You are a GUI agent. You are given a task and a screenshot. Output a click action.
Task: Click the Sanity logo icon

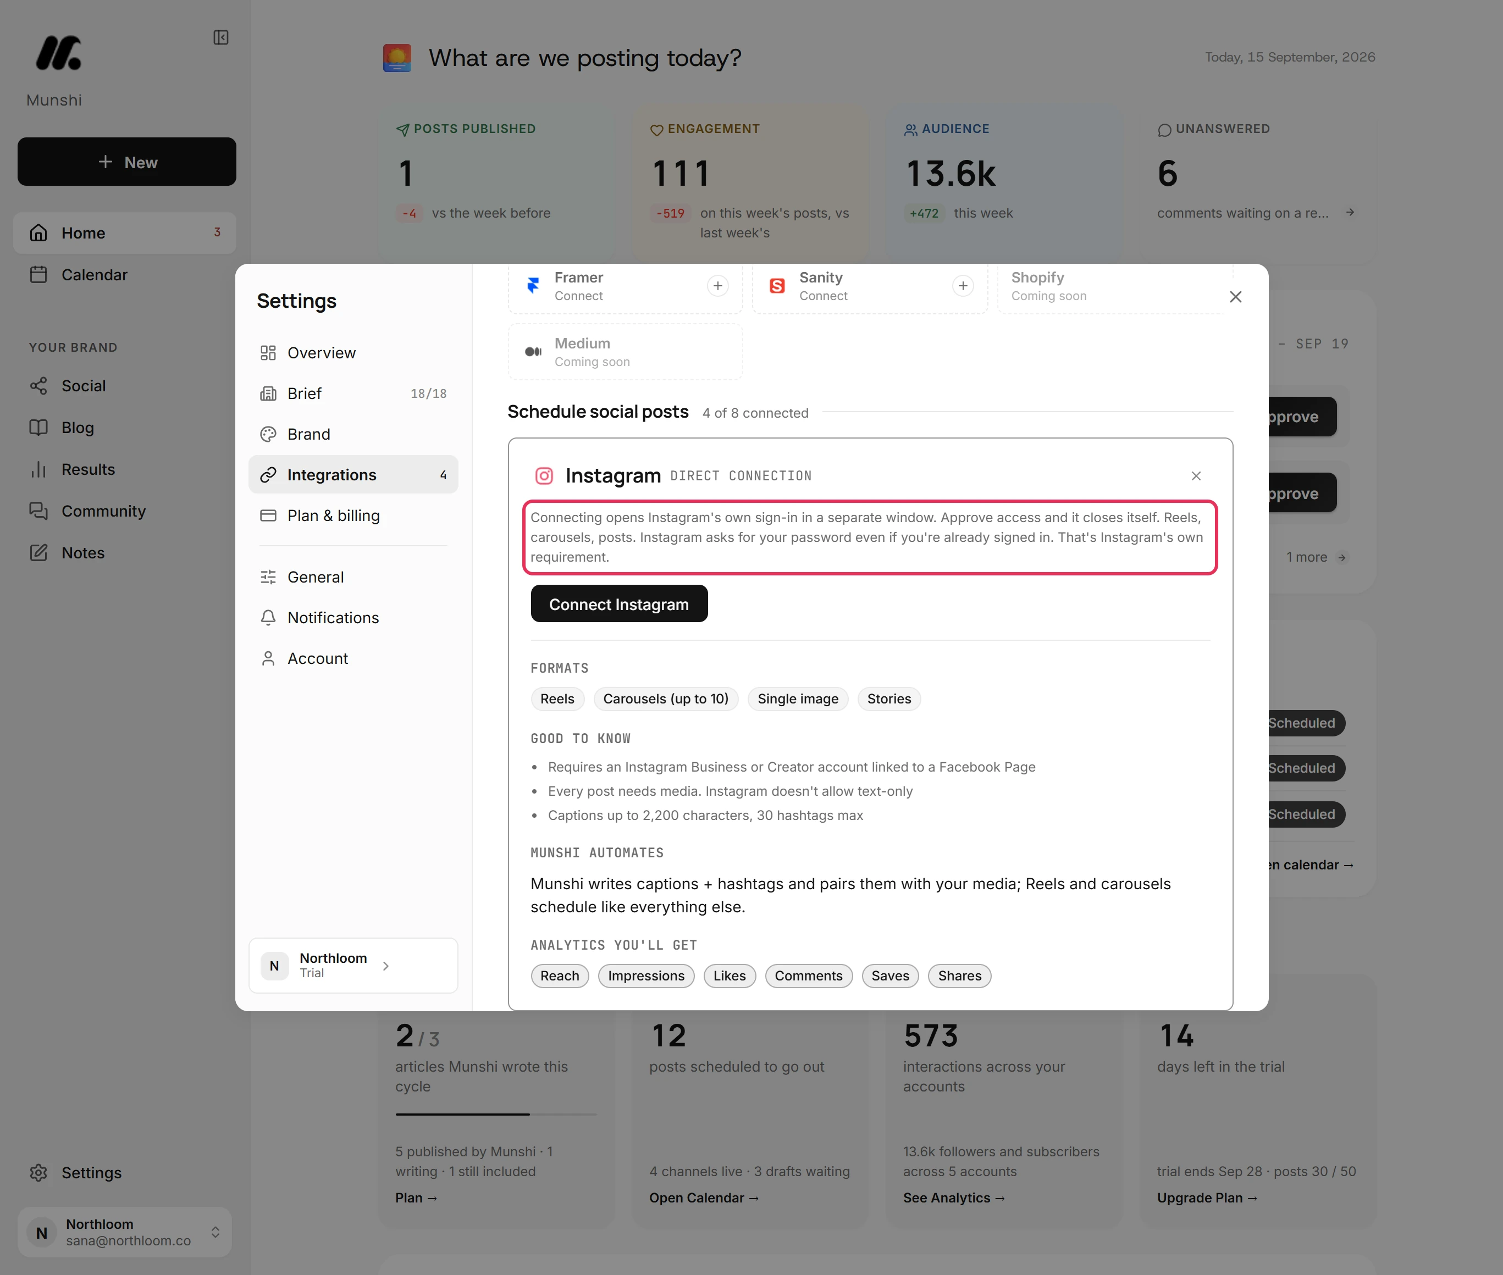coord(777,286)
